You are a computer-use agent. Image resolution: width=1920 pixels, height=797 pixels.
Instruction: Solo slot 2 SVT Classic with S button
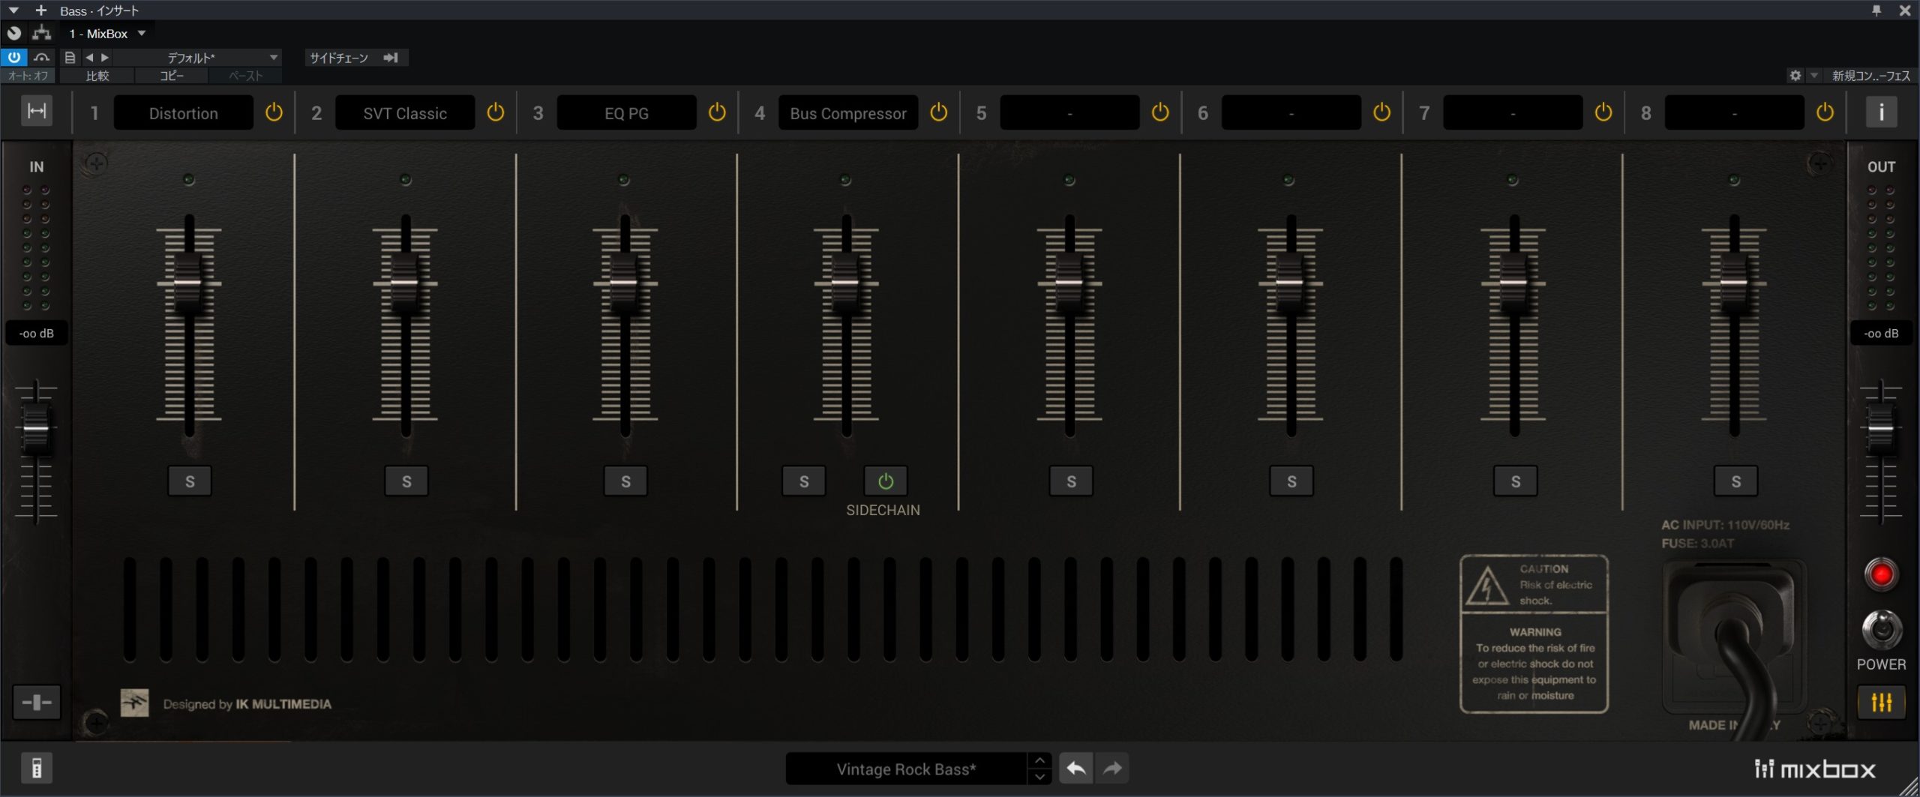click(x=406, y=481)
